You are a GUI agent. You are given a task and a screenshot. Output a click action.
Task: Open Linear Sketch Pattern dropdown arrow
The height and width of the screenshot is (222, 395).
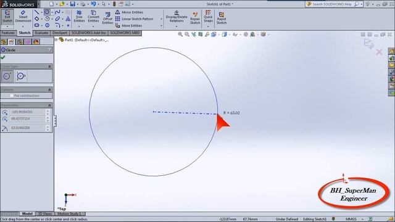(x=161, y=19)
